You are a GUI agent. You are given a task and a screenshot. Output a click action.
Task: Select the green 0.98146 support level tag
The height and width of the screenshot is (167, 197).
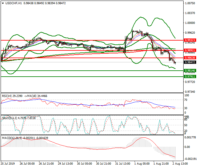[x=190, y=71]
